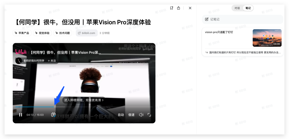Pause the video playback
Image resolution: width=289 pixels, height=139 pixels.
tap(20, 115)
